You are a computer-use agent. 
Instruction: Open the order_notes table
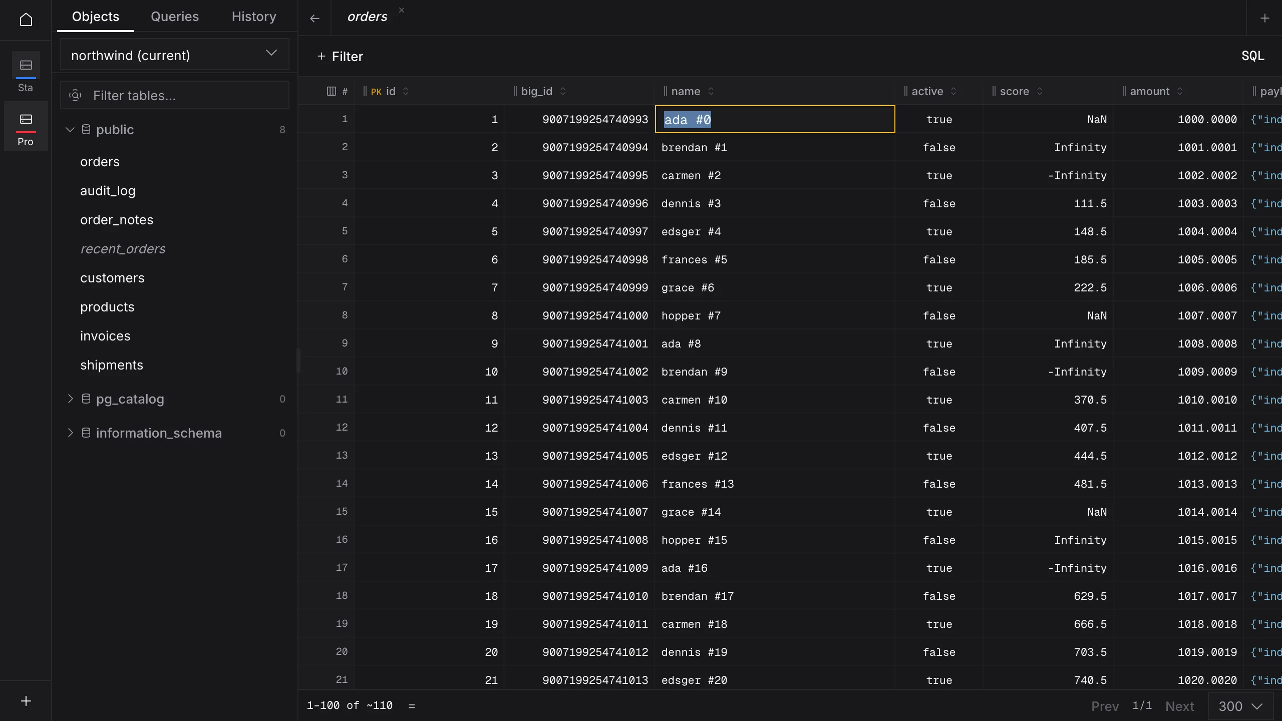[x=117, y=220]
